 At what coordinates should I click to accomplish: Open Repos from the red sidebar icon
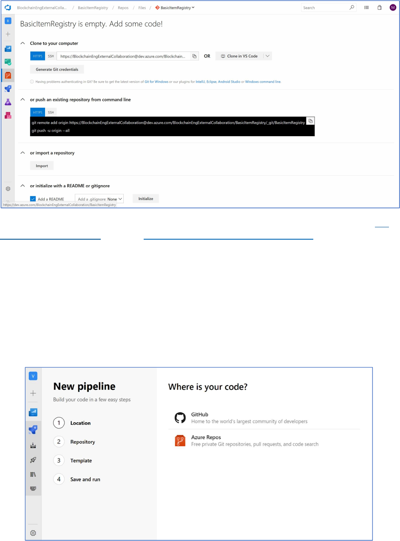tap(8, 75)
